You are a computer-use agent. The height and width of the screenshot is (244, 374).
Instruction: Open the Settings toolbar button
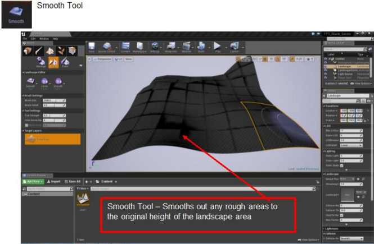point(155,47)
